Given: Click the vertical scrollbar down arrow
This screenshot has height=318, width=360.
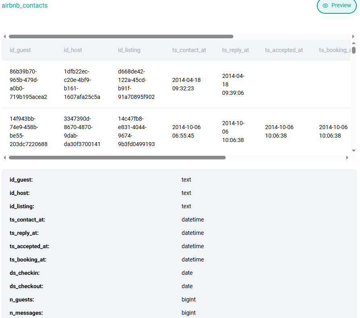Looking at the screenshot, I should click(x=354, y=151).
